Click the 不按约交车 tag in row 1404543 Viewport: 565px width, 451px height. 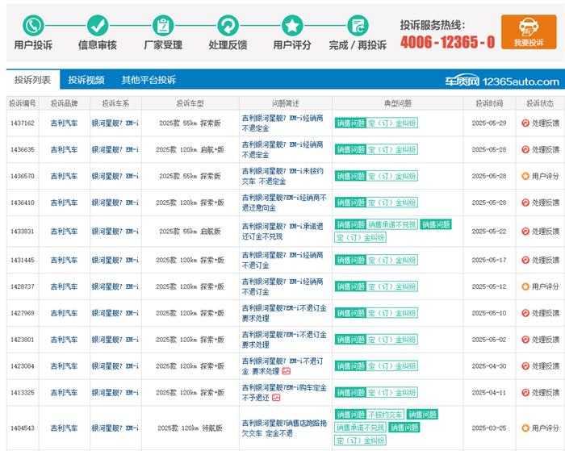click(x=385, y=415)
